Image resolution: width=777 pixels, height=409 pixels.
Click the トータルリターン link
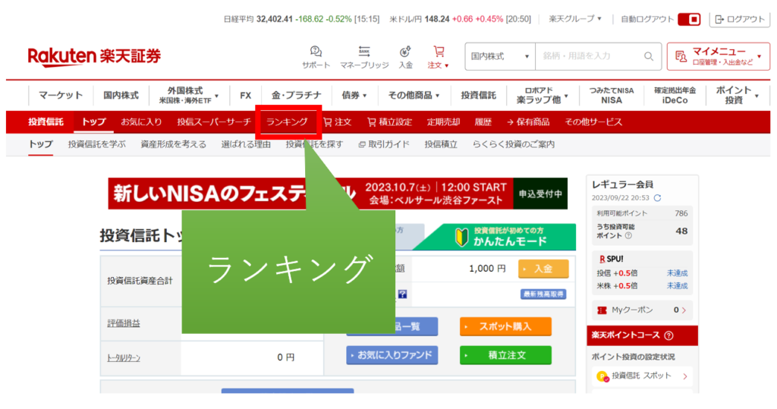[124, 357]
